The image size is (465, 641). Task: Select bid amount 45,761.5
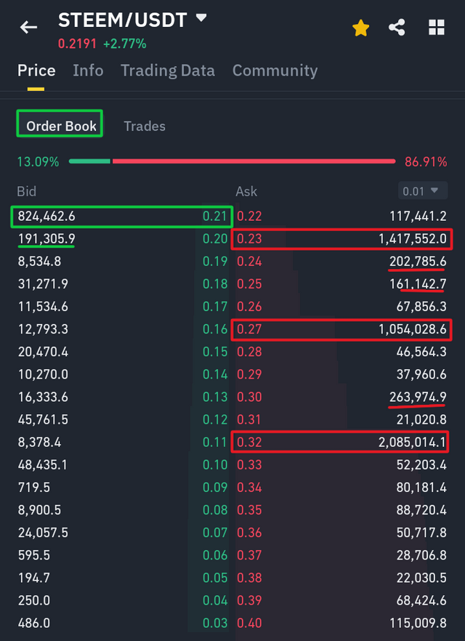[43, 420]
